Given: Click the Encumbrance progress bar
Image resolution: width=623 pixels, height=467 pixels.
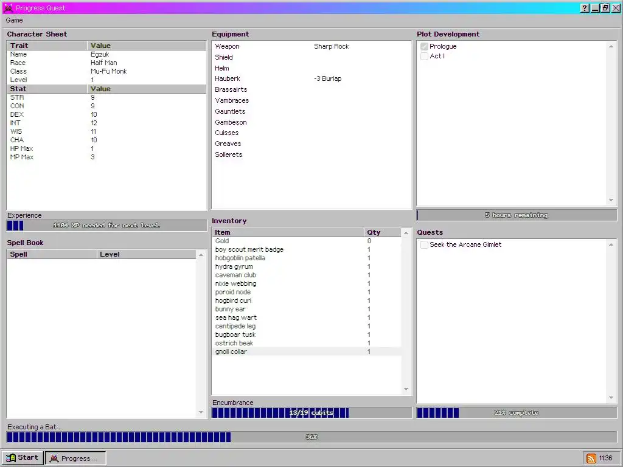Looking at the screenshot, I should [x=312, y=413].
